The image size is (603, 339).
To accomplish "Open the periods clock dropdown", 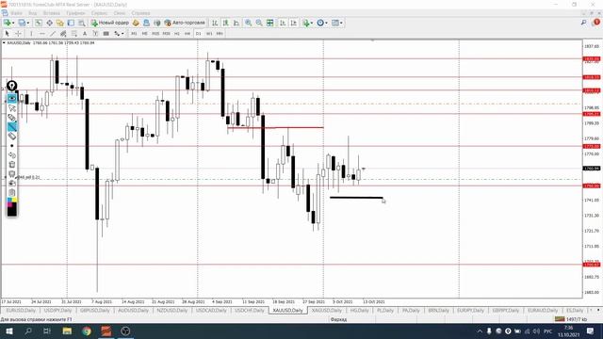I will click(x=322, y=23).
